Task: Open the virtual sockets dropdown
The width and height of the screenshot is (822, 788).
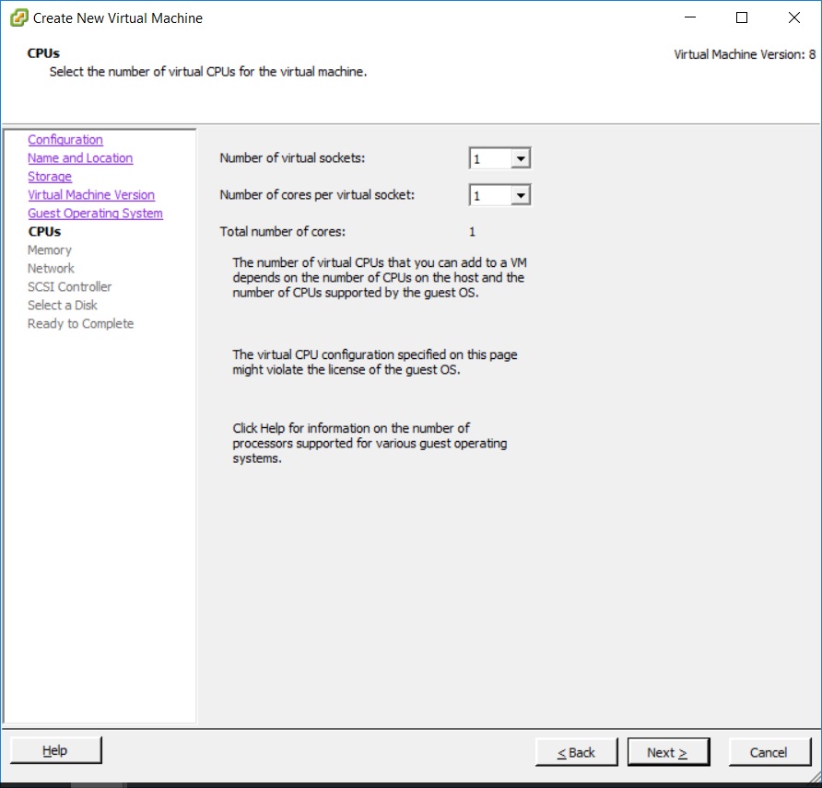Action: pyautogui.click(x=521, y=159)
